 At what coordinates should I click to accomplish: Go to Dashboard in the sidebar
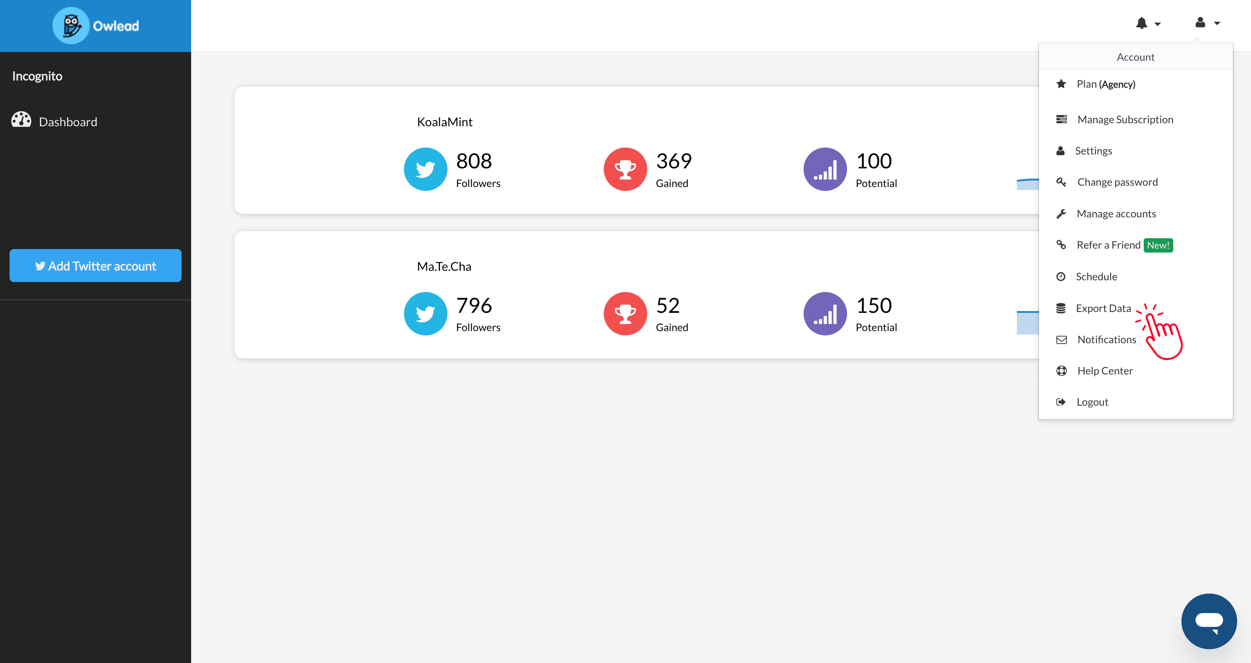[67, 122]
